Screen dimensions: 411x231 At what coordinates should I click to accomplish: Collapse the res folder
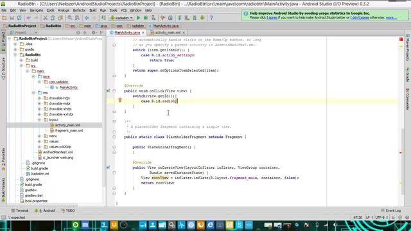[x=33, y=92]
